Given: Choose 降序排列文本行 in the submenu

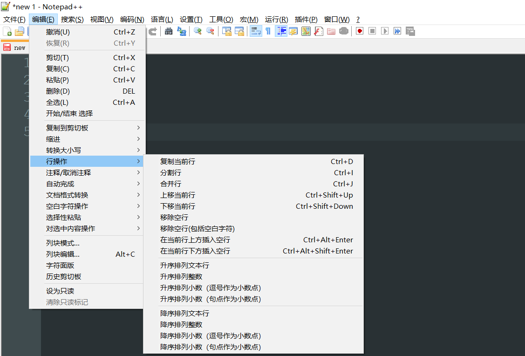Looking at the screenshot, I should click(x=253, y=314).
